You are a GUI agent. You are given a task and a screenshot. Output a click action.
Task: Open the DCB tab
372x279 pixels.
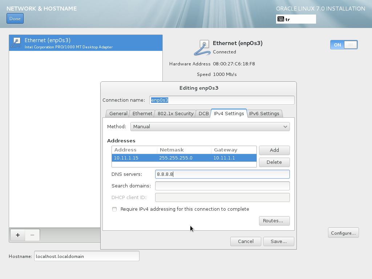point(203,114)
